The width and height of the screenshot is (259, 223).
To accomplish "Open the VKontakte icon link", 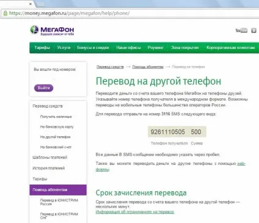I will 254,31.
